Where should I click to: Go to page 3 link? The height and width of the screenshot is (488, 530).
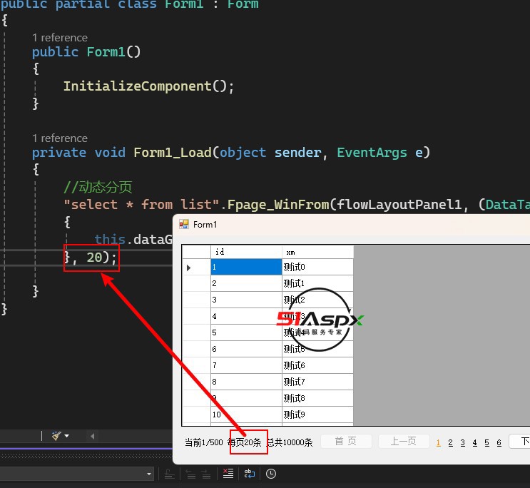(463, 442)
